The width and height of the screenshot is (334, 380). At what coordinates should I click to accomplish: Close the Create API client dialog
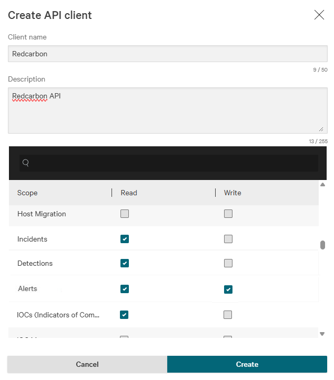tap(319, 15)
